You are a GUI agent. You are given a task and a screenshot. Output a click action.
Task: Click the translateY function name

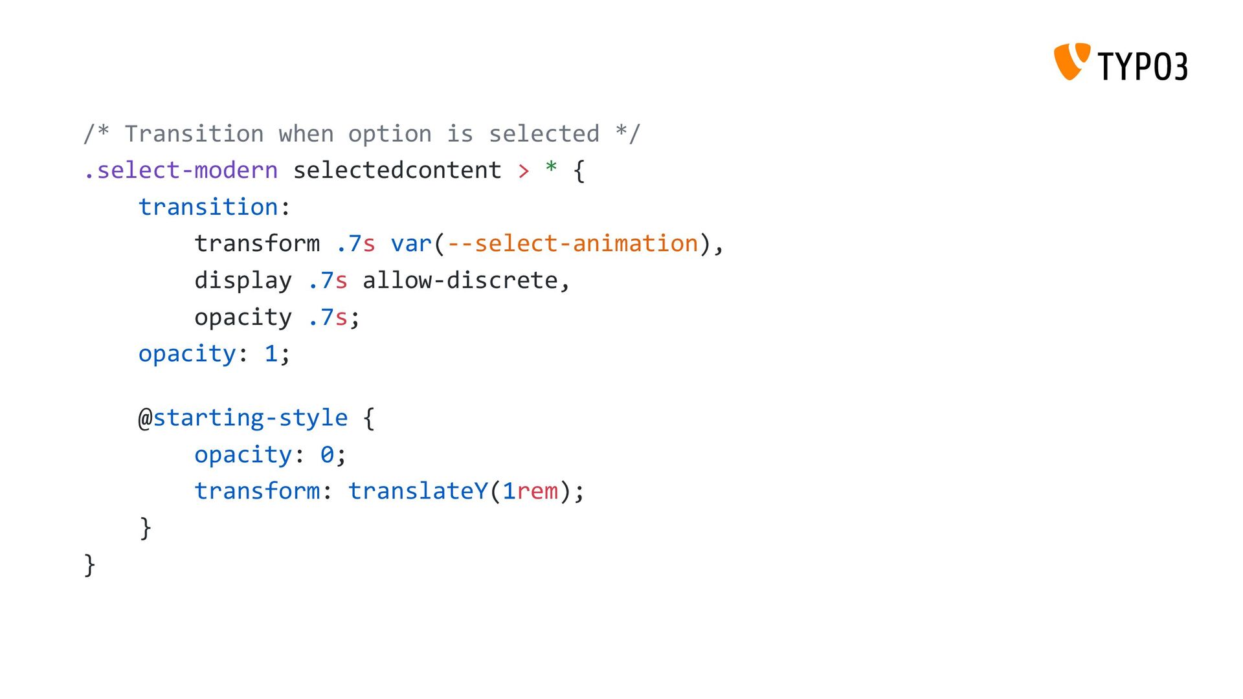tap(418, 491)
